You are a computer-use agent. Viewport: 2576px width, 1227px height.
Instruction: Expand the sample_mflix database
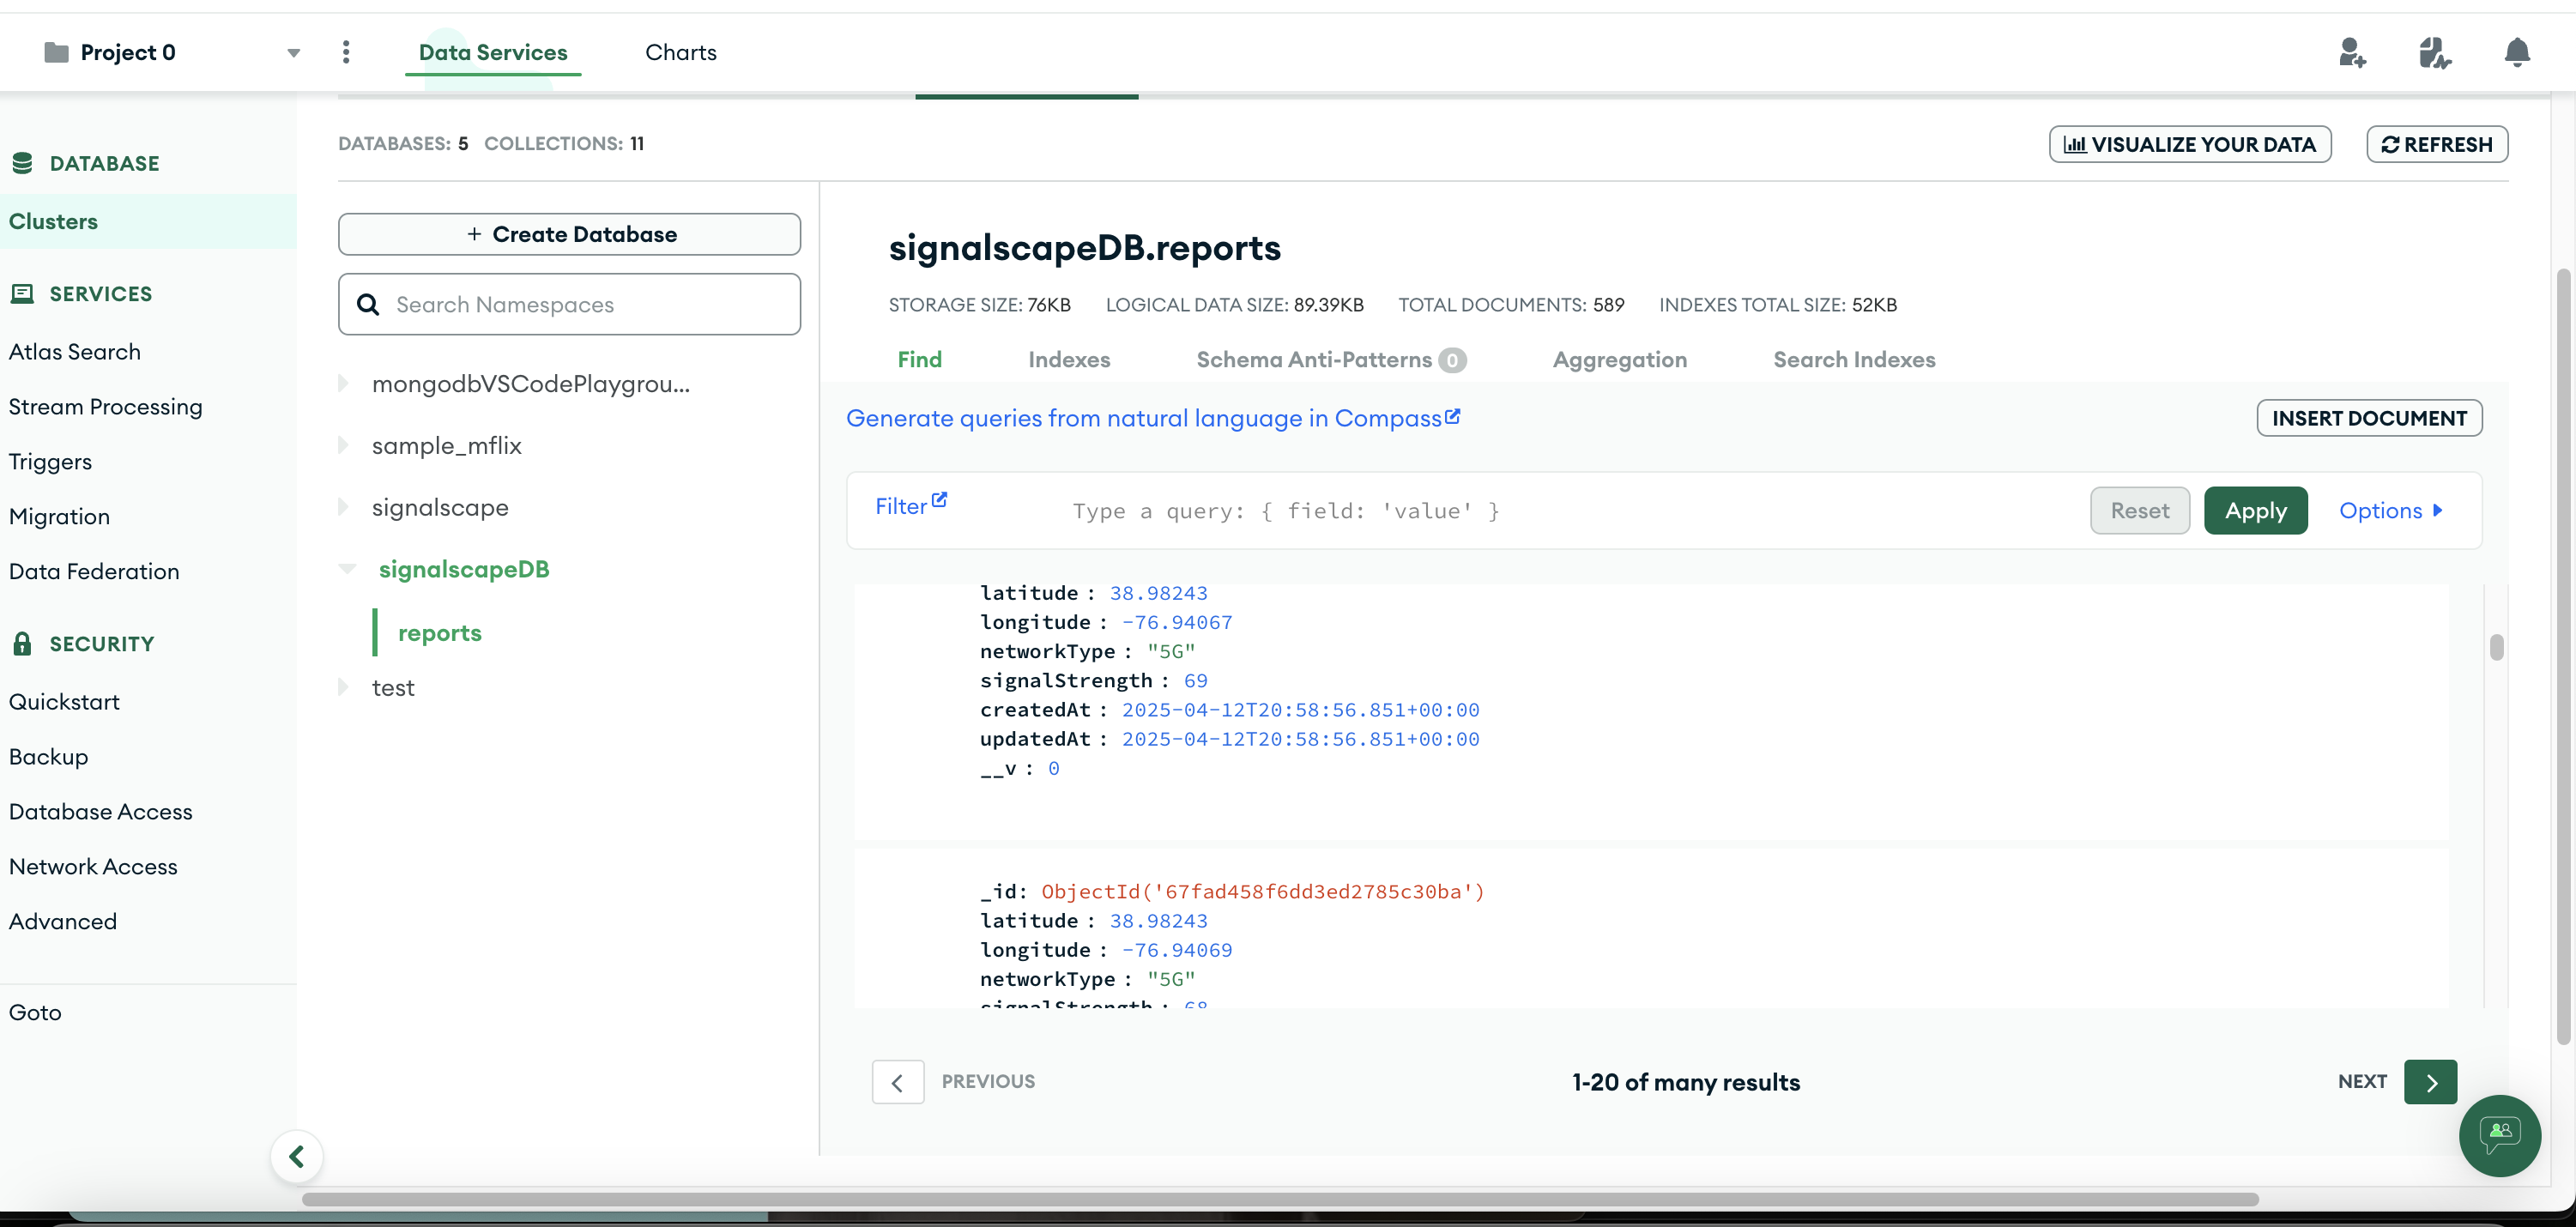344,445
